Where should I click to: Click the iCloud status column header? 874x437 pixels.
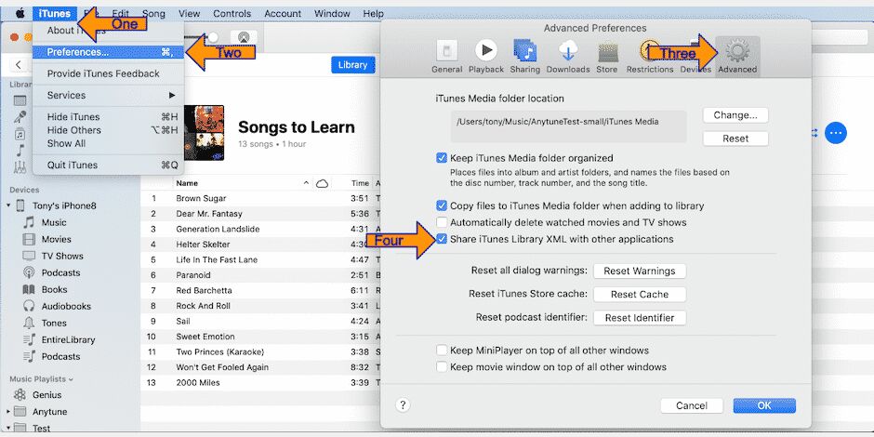pyautogui.click(x=322, y=183)
